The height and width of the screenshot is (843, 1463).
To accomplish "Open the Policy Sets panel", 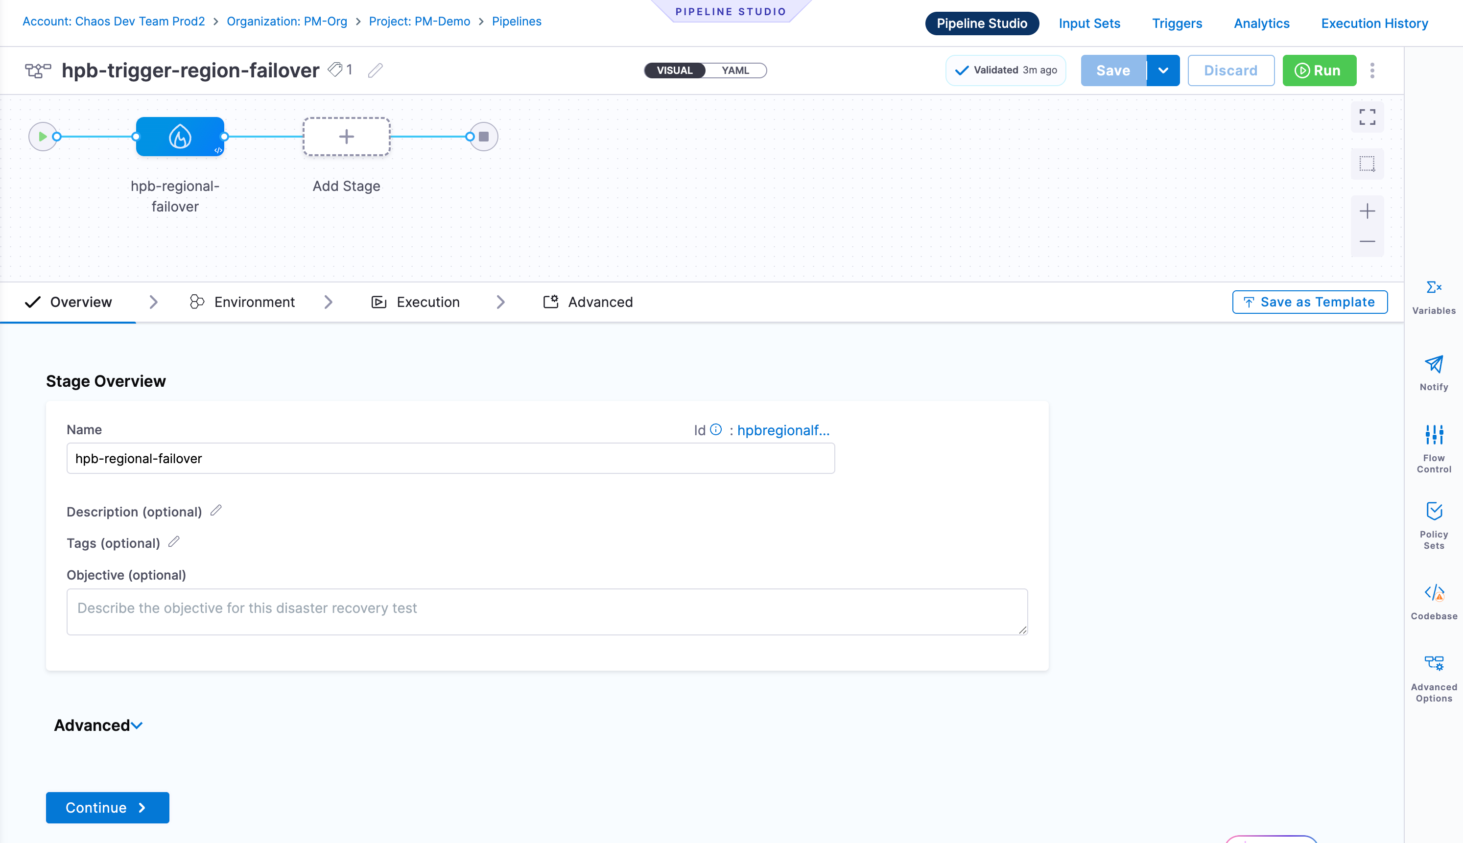I will coord(1434,524).
